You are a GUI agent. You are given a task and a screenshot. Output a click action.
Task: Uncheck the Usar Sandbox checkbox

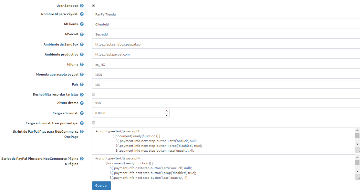tap(94, 5)
